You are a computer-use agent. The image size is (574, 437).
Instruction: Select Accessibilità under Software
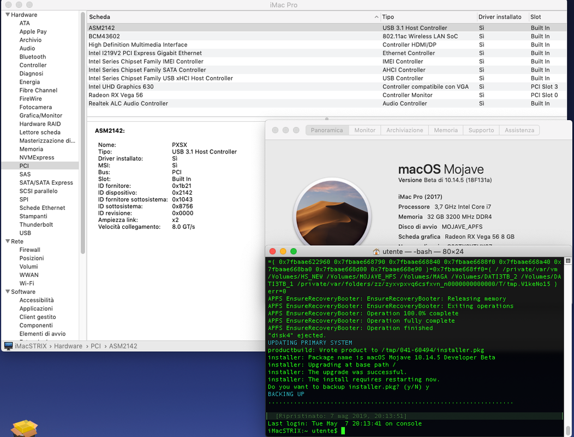tap(37, 300)
